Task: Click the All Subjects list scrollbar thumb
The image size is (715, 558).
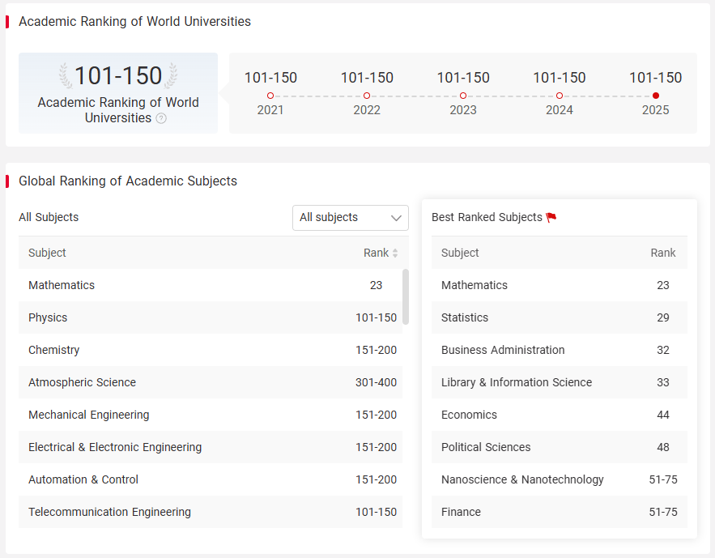Action: 406,296
